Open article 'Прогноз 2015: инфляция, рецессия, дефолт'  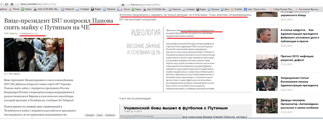click(297, 58)
